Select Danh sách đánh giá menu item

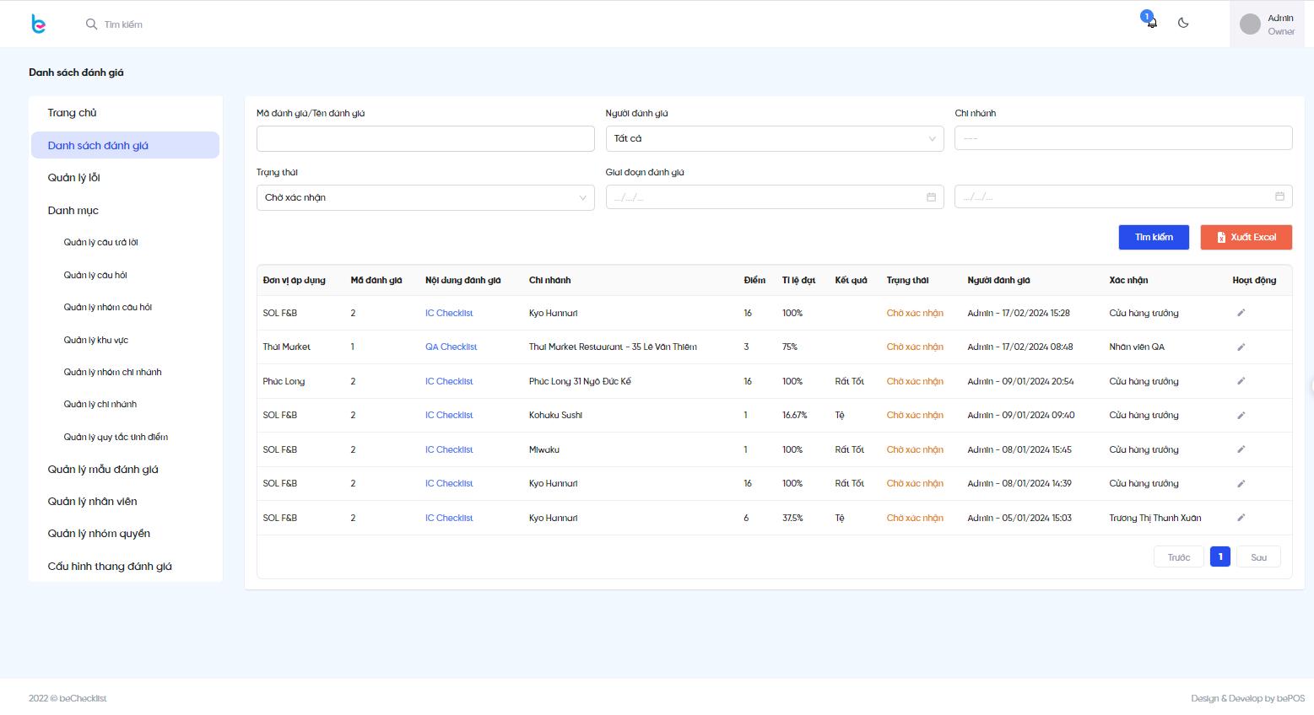point(125,145)
